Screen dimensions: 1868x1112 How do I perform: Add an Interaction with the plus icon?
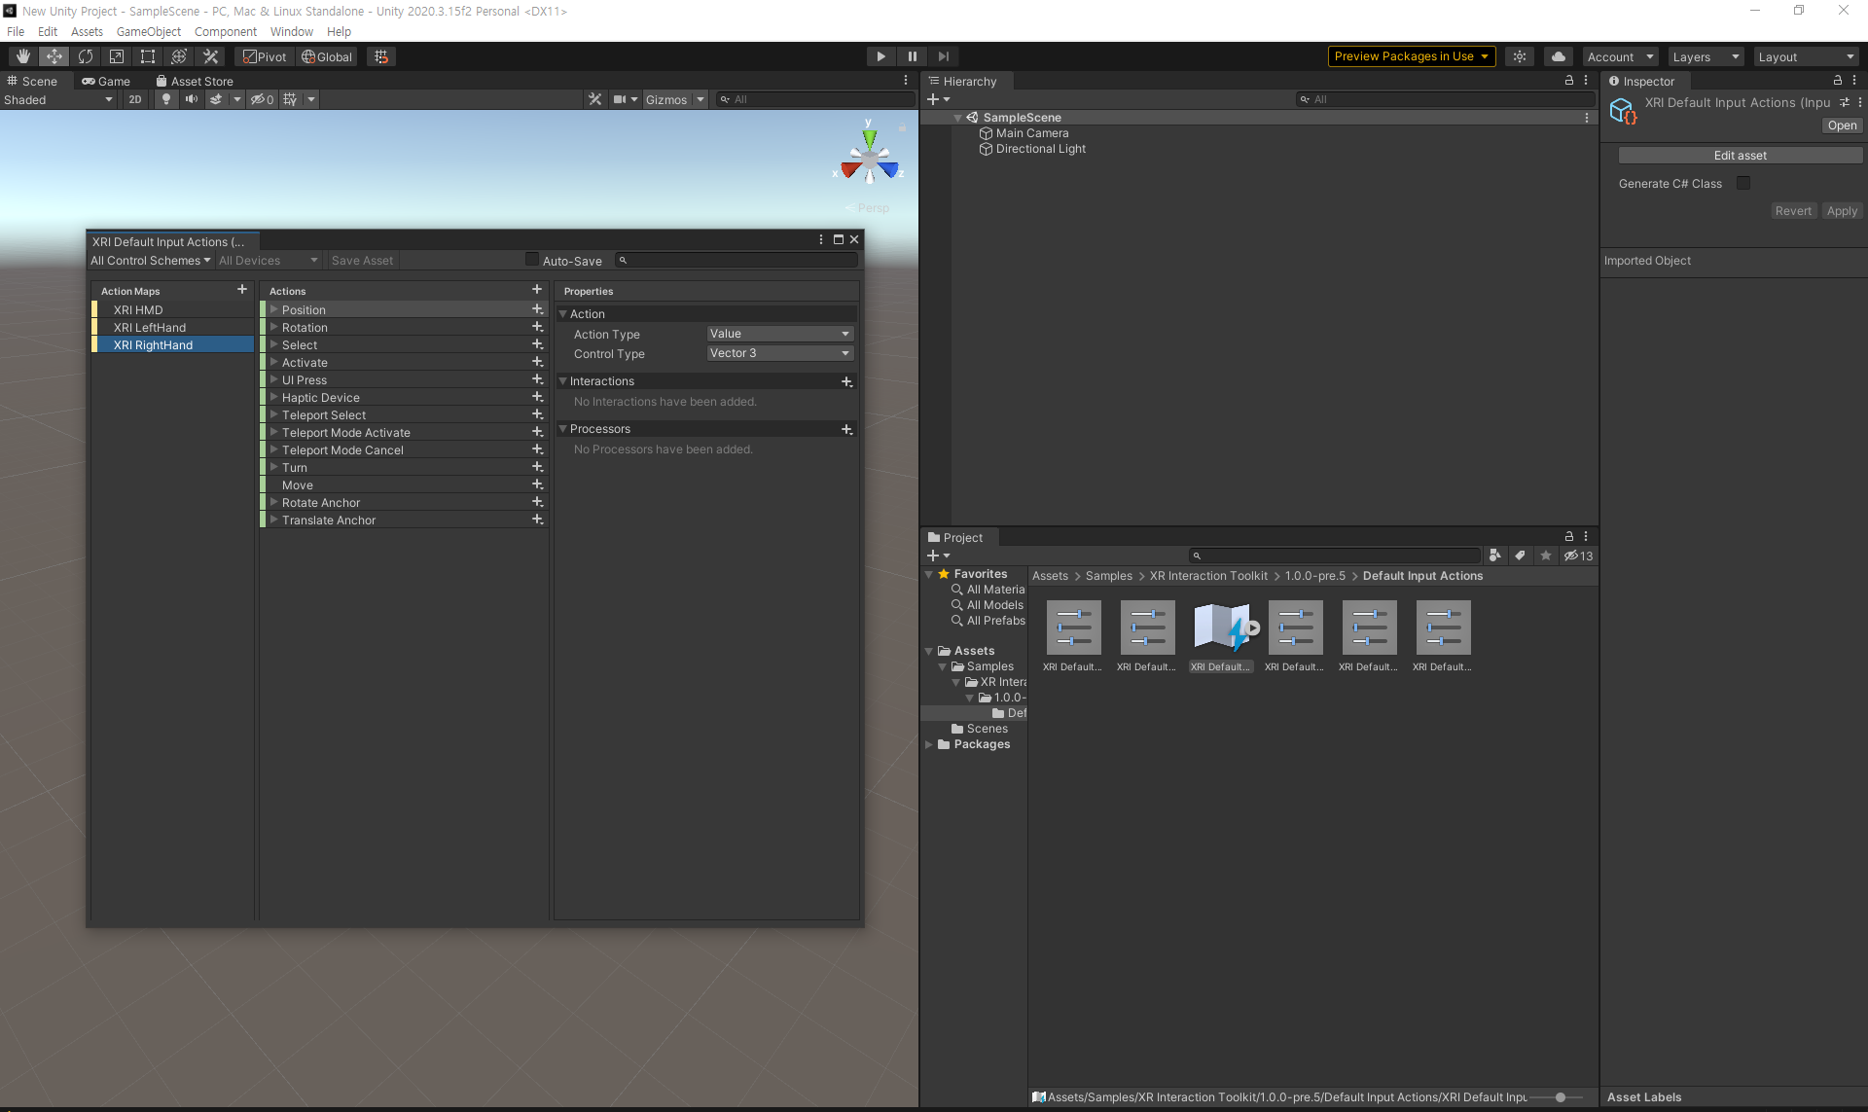(x=846, y=381)
